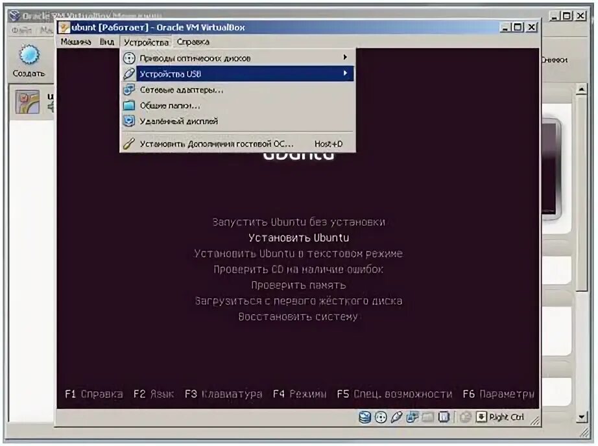Screen dimensions: 598x446
Task: Select Устройства USB menu entry
Action: coord(237,73)
